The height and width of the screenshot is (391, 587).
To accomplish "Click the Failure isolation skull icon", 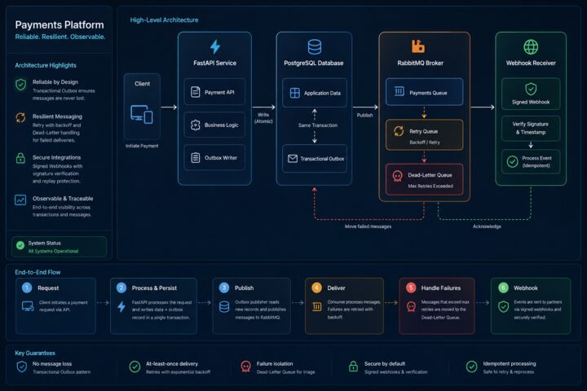I will click(x=245, y=367).
